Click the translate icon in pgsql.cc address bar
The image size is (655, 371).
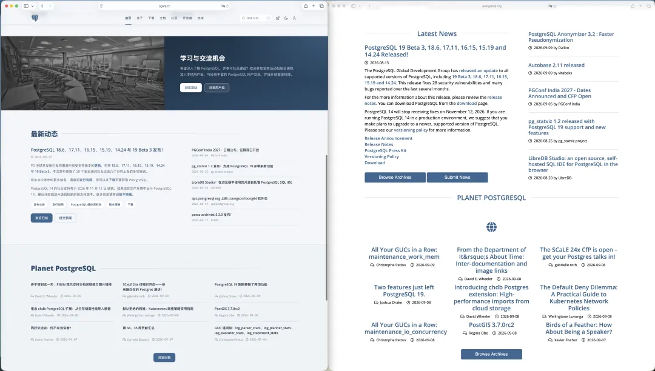pyautogui.click(x=223, y=6)
